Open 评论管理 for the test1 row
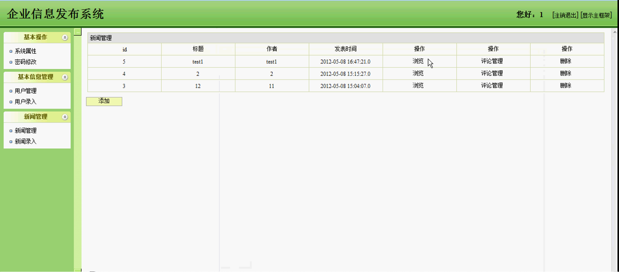 [492, 61]
